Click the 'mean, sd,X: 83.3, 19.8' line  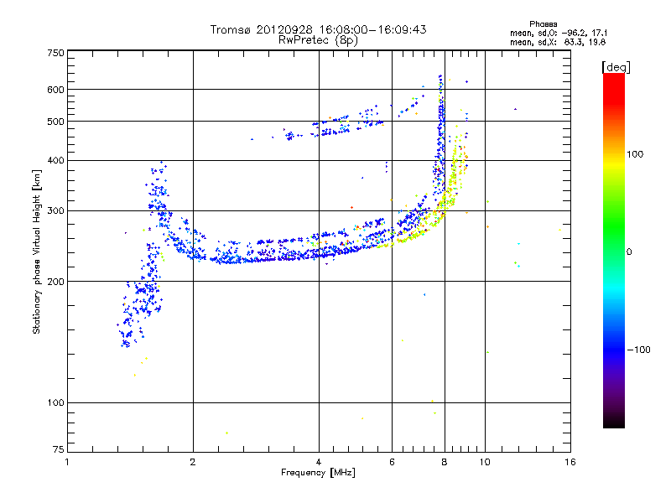(558, 42)
